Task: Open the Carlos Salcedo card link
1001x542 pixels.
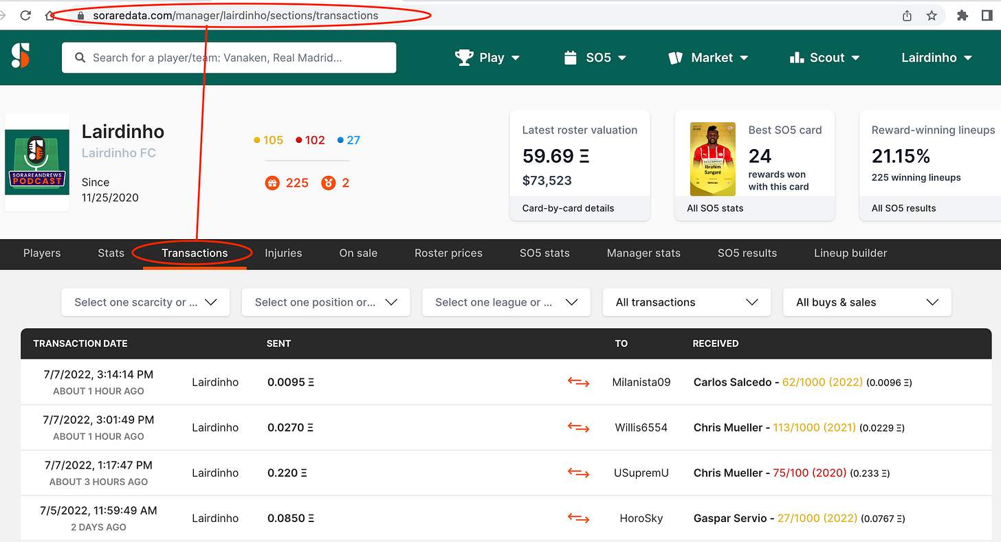Action: pyautogui.click(x=778, y=382)
